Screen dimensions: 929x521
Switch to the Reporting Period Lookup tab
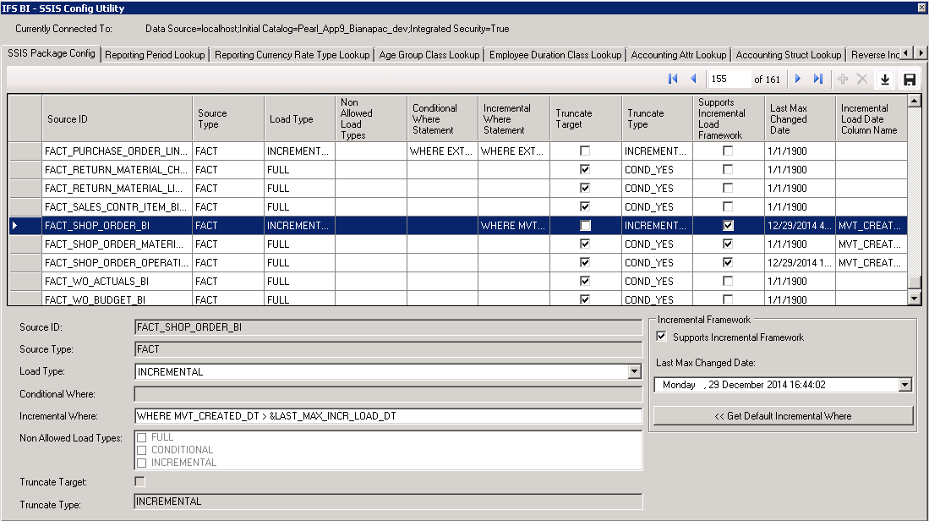[x=156, y=55]
